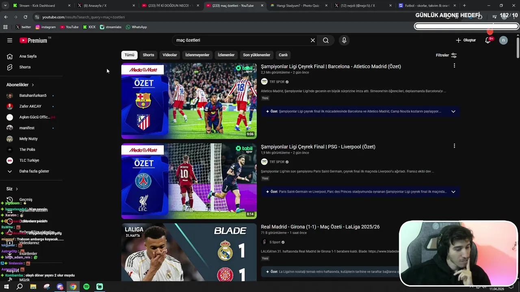Screen dimensions: 520x292
Task: Expand Özet summary of PSG video
Action: (453, 192)
